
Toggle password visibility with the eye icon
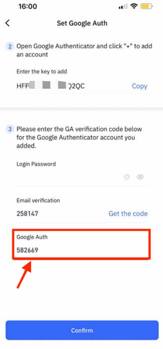pyautogui.click(x=140, y=177)
